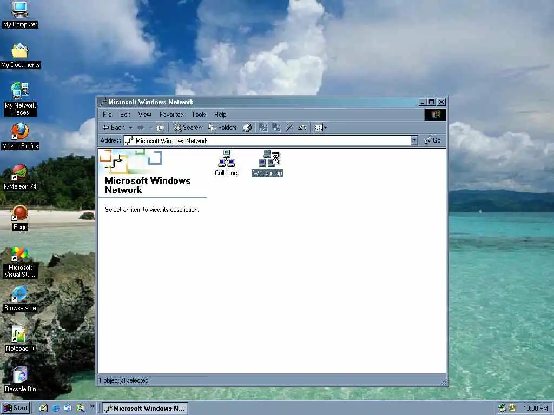The height and width of the screenshot is (415, 554).
Task: Maximize the Microsoft Windows Network window
Action: pos(431,102)
